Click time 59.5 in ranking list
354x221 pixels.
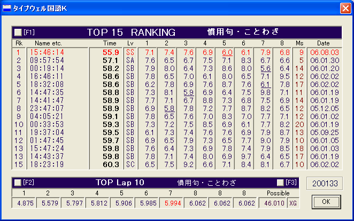tap(111, 132)
